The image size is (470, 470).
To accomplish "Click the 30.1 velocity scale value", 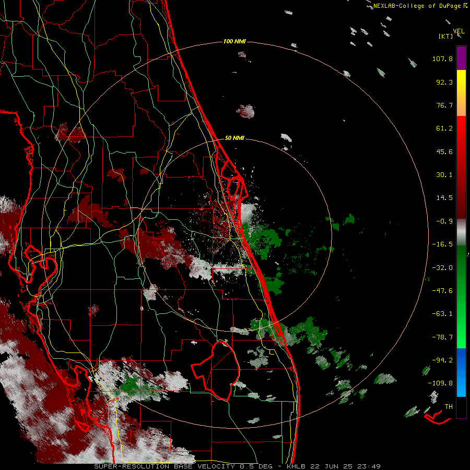I will (444, 175).
